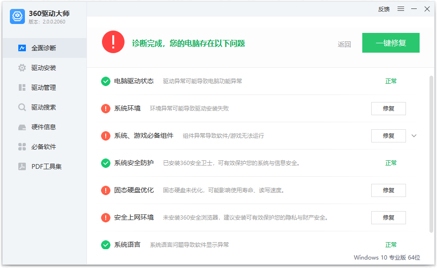Expand the 系统、游戏必备组件 details chevron
The image size is (437, 268).
point(414,136)
